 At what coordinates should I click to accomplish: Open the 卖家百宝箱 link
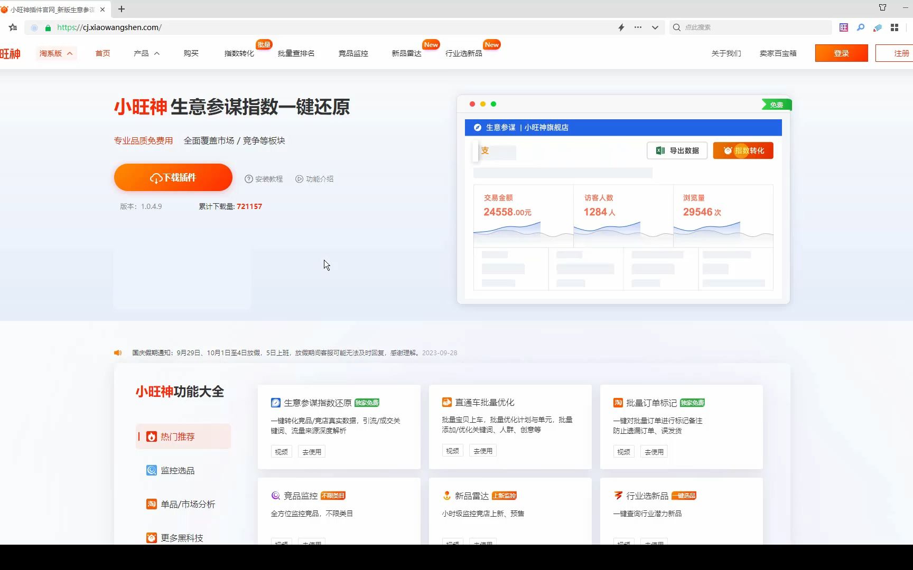pyautogui.click(x=778, y=53)
